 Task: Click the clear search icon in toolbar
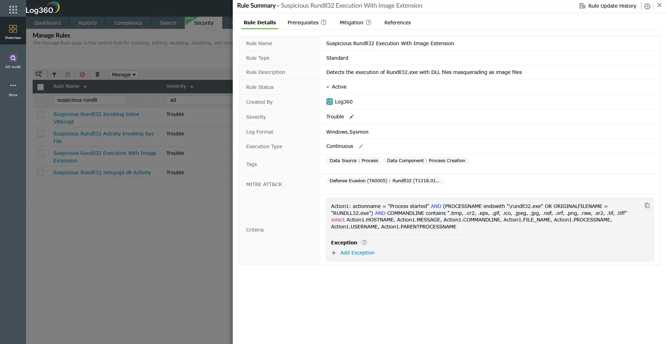(x=39, y=74)
